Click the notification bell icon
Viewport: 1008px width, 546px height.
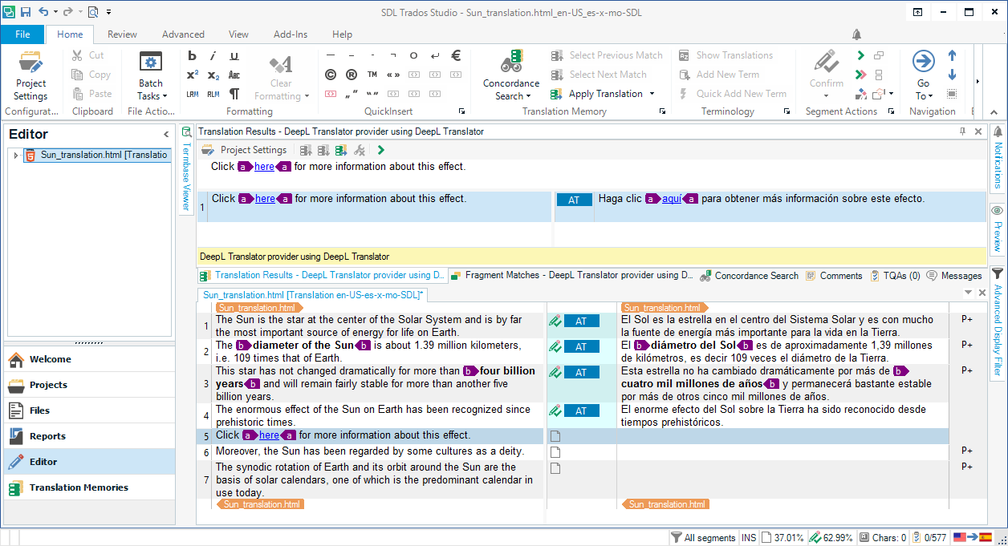(856, 34)
